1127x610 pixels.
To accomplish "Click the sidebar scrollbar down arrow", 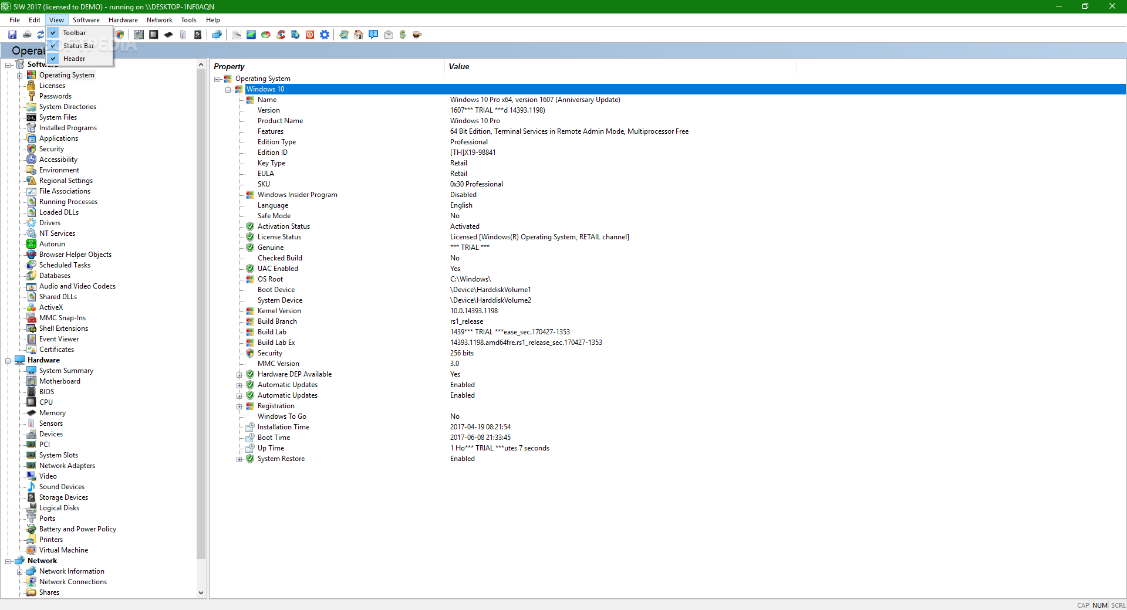I will pos(201,593).
